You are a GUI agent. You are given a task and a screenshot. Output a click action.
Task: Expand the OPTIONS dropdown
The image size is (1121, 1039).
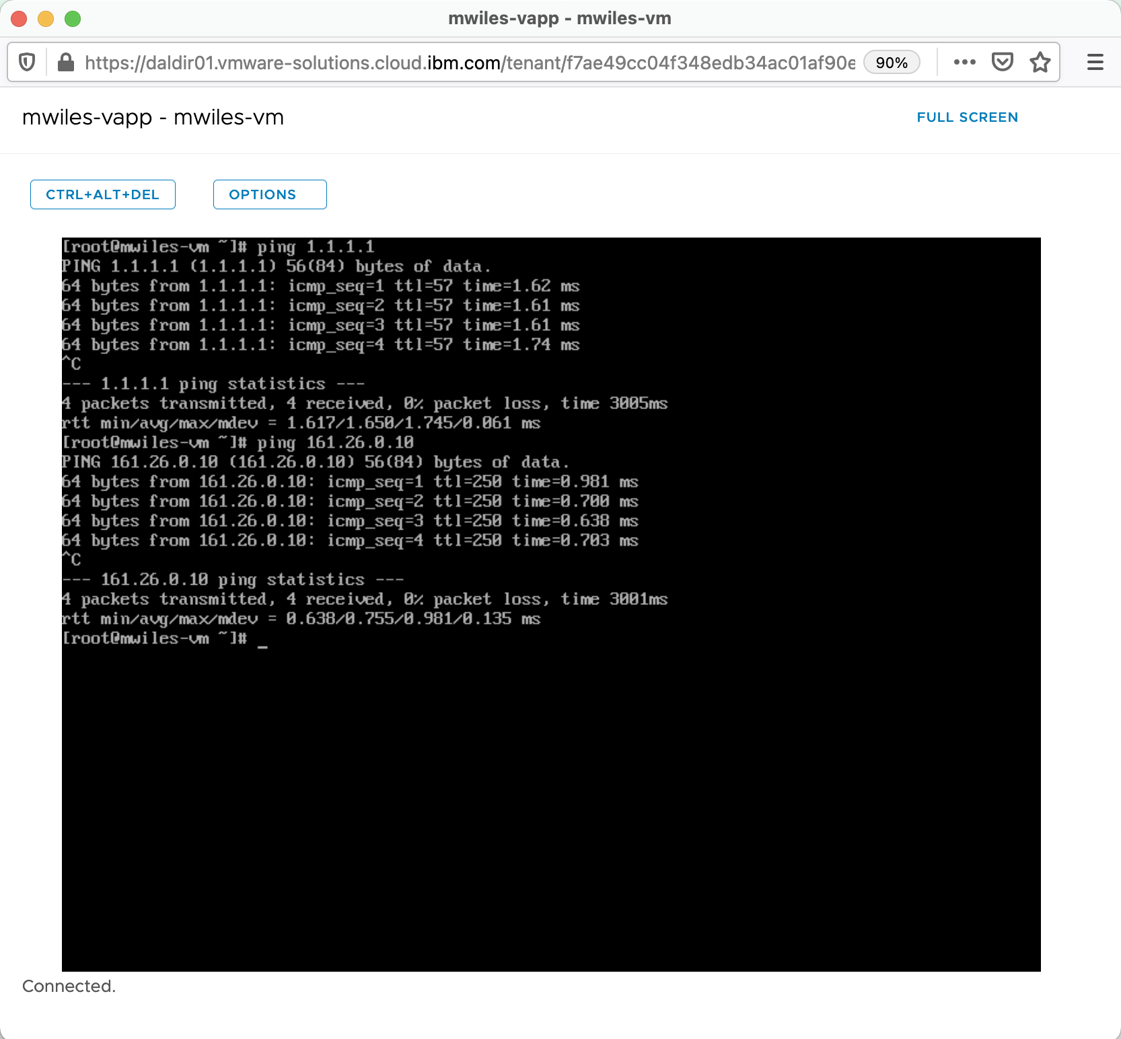[x=270, y=194]
